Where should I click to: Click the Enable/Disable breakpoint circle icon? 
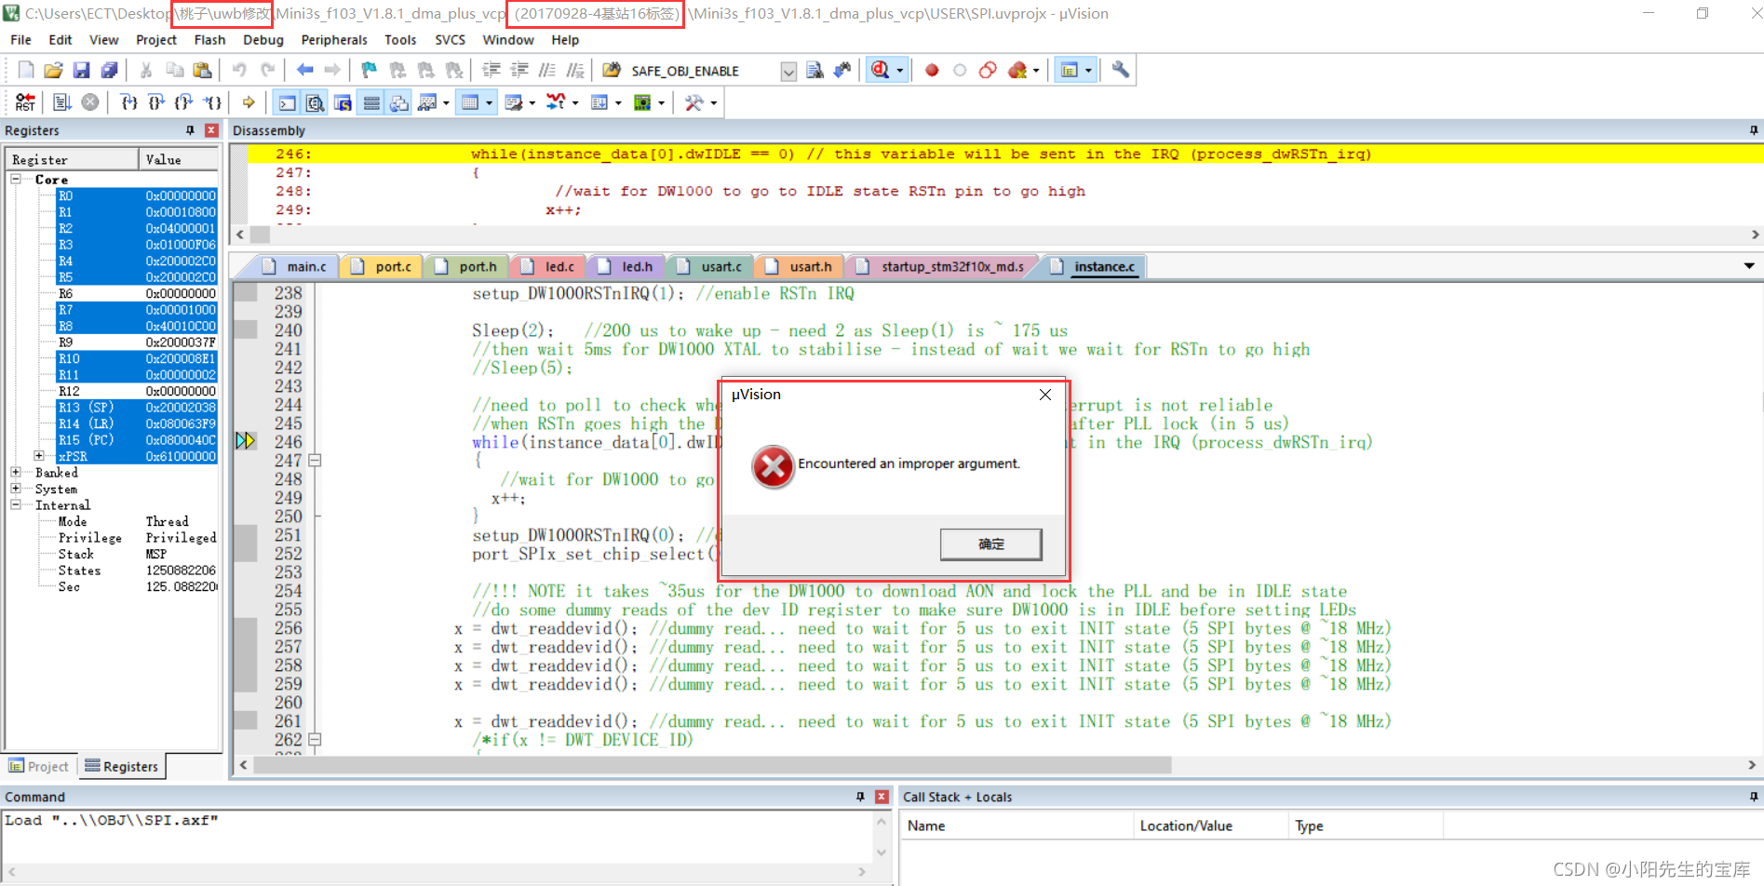[960, 70]
